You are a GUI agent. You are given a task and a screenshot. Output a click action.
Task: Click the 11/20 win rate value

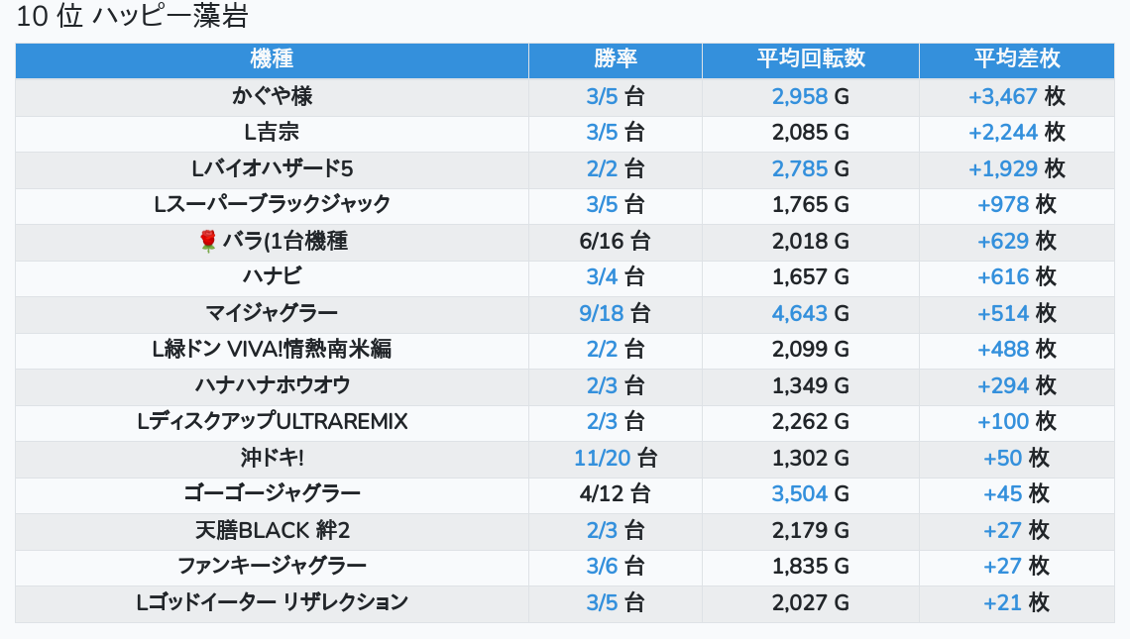[x=602, y=459]
